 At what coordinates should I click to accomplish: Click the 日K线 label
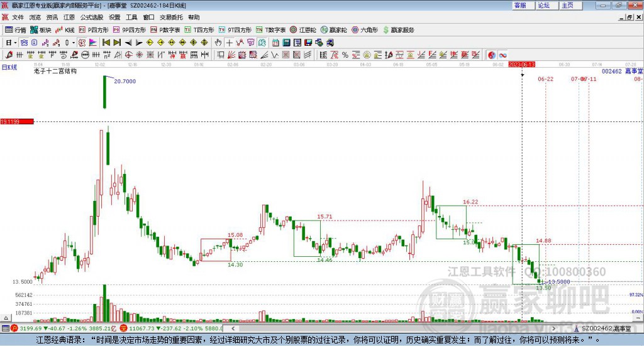(9, 67)
